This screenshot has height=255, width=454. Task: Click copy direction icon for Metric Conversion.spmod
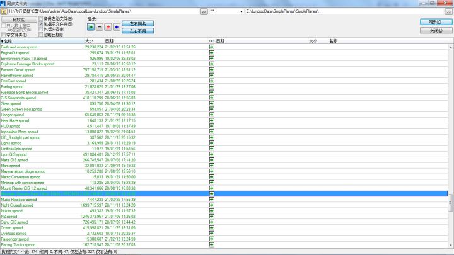coord(211,177)
